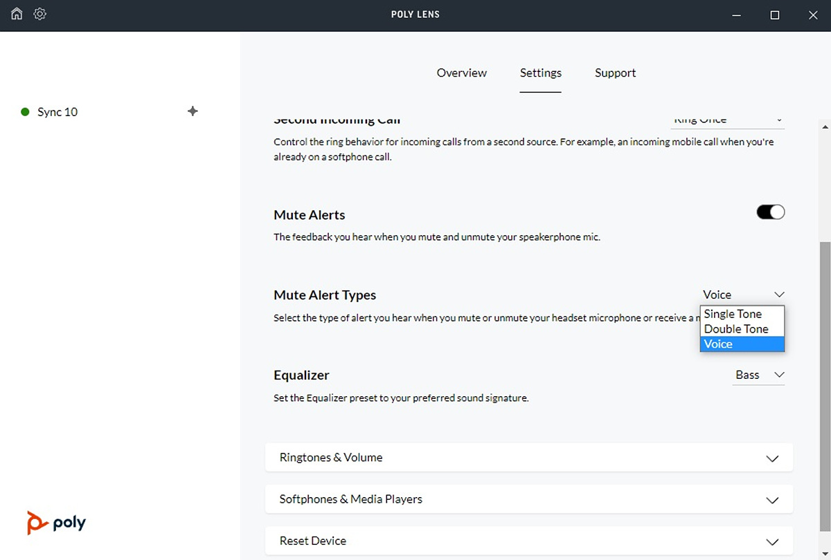Screen dimensions: 831x560
Task: Click the scrollbar up arrow
Action: pos(824,127)
